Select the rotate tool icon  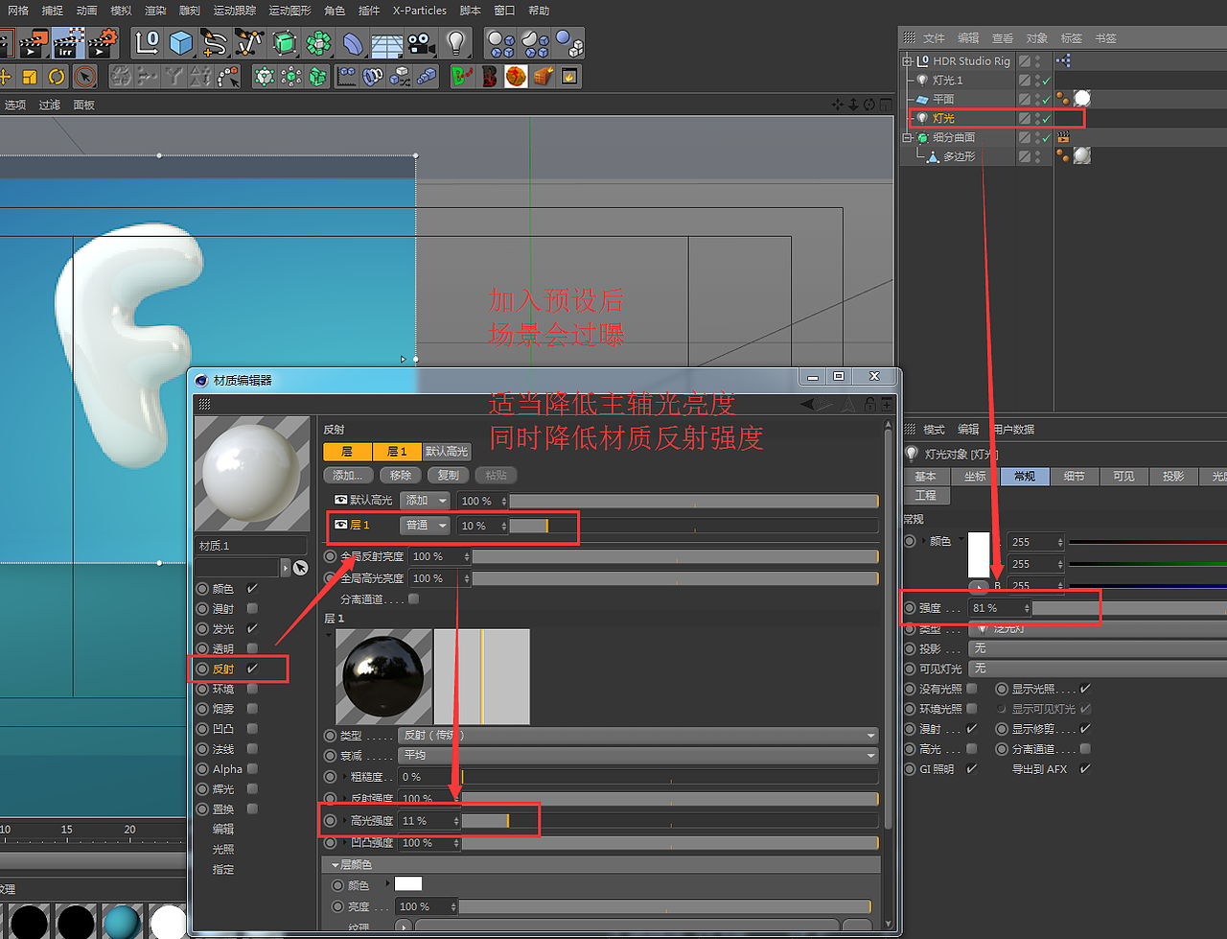tap(57, 77)
